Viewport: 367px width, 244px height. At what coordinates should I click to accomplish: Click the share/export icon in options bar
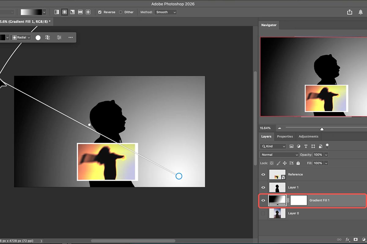point(350,12)
